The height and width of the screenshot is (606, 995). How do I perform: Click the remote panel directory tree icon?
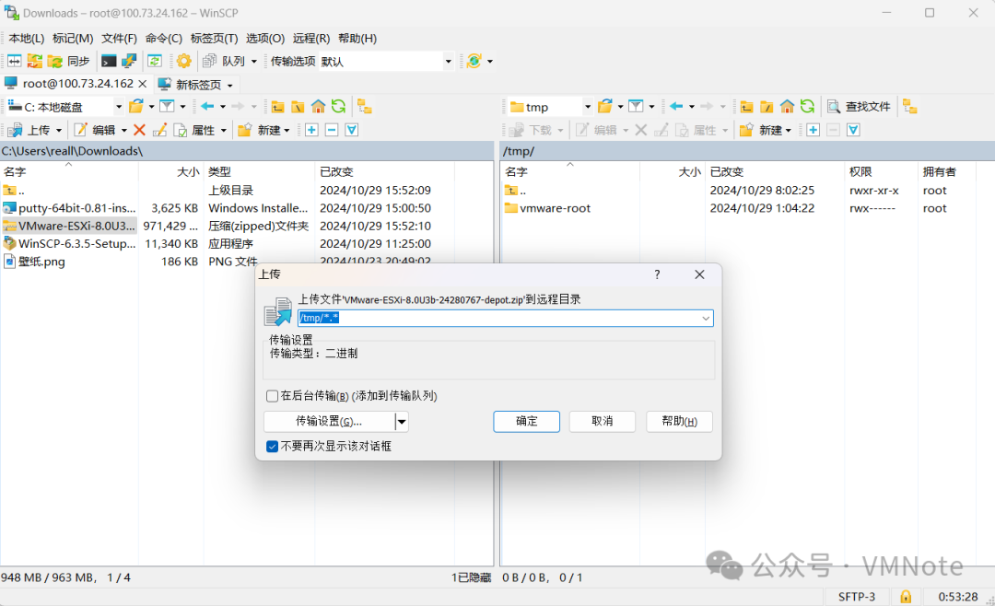910,107
